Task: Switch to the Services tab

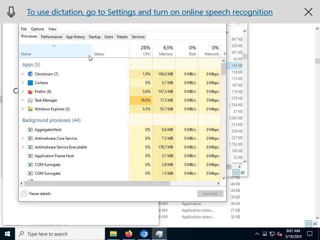Action: (x=138, y=37)
